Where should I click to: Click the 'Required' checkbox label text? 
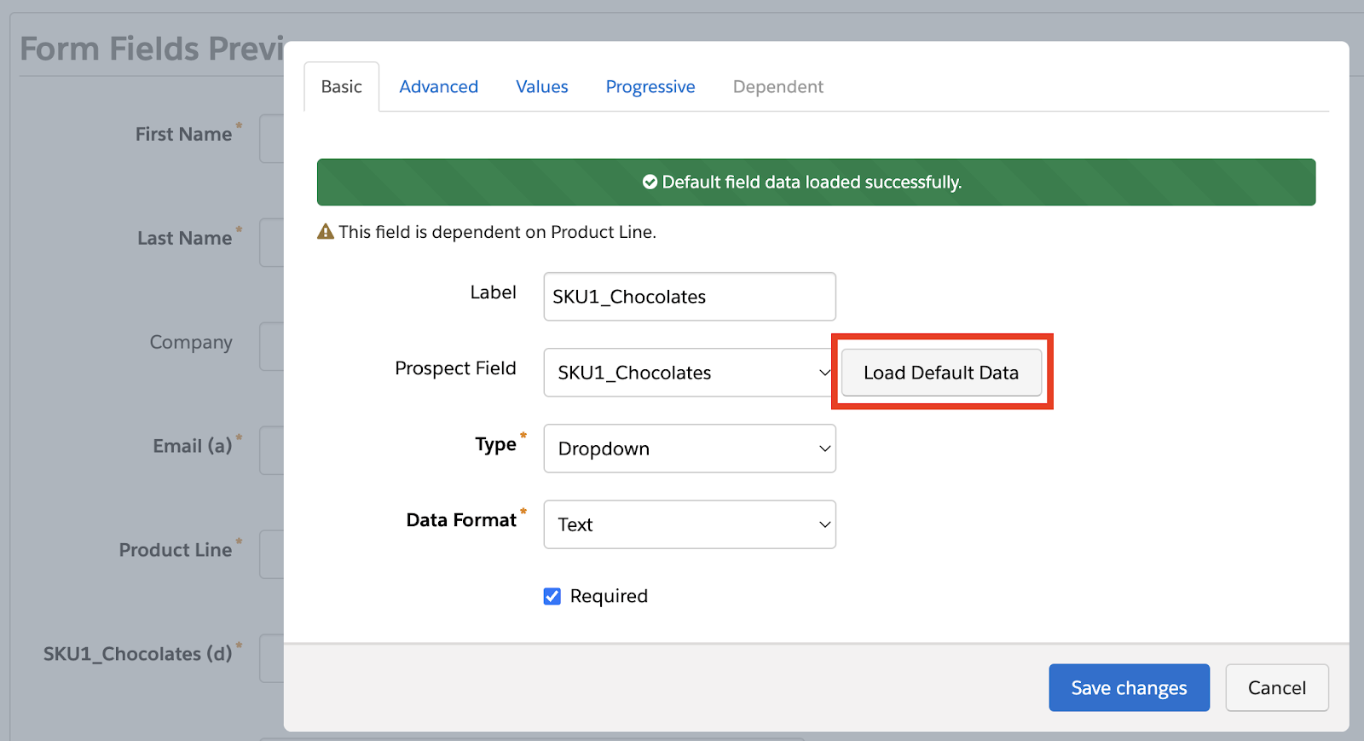point(609,596)
